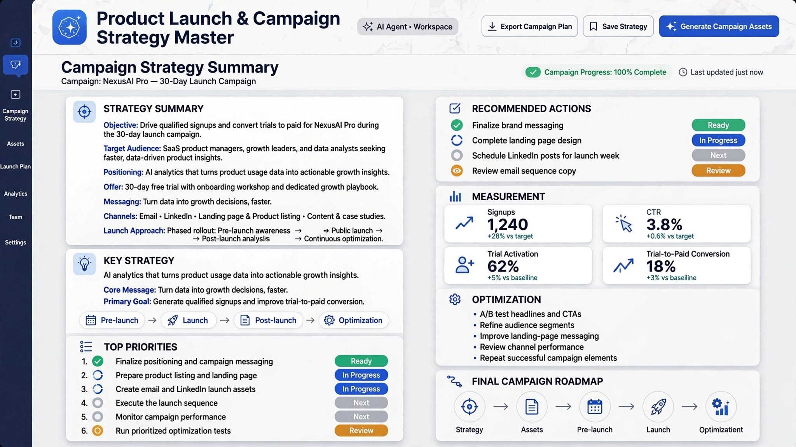Click Save Strategy button

618,26
